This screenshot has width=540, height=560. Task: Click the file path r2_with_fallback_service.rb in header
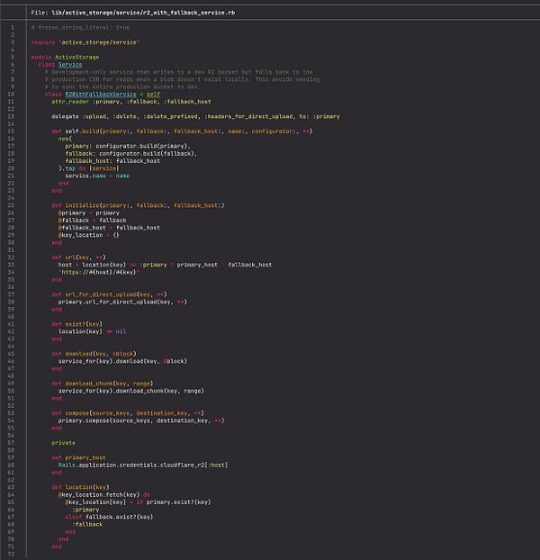(143, 13)
